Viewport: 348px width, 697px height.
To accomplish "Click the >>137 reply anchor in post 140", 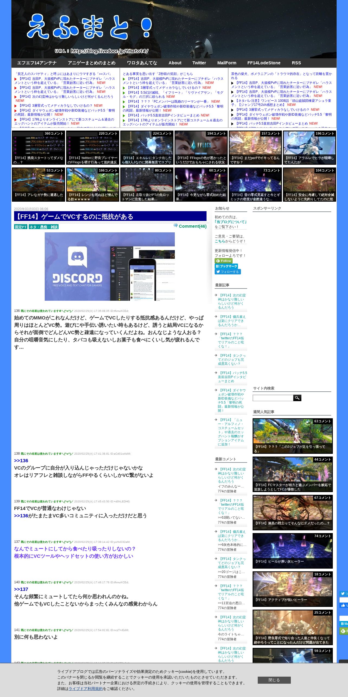I will pyautogui.click(x=21, y=589).
